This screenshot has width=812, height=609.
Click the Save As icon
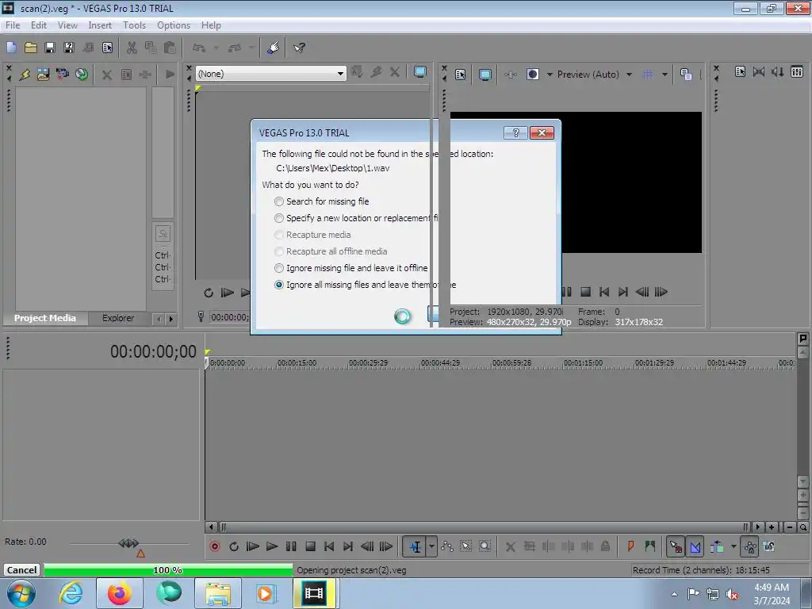(68, 48)
